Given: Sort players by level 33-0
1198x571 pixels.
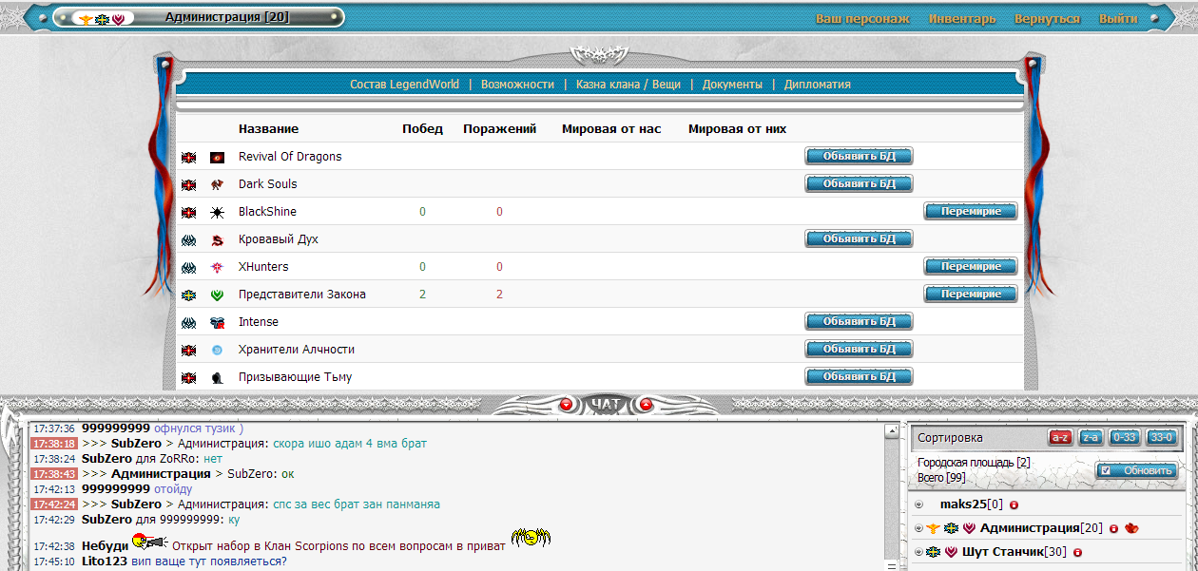Looking at the screenshot, I should [1161, 437].
